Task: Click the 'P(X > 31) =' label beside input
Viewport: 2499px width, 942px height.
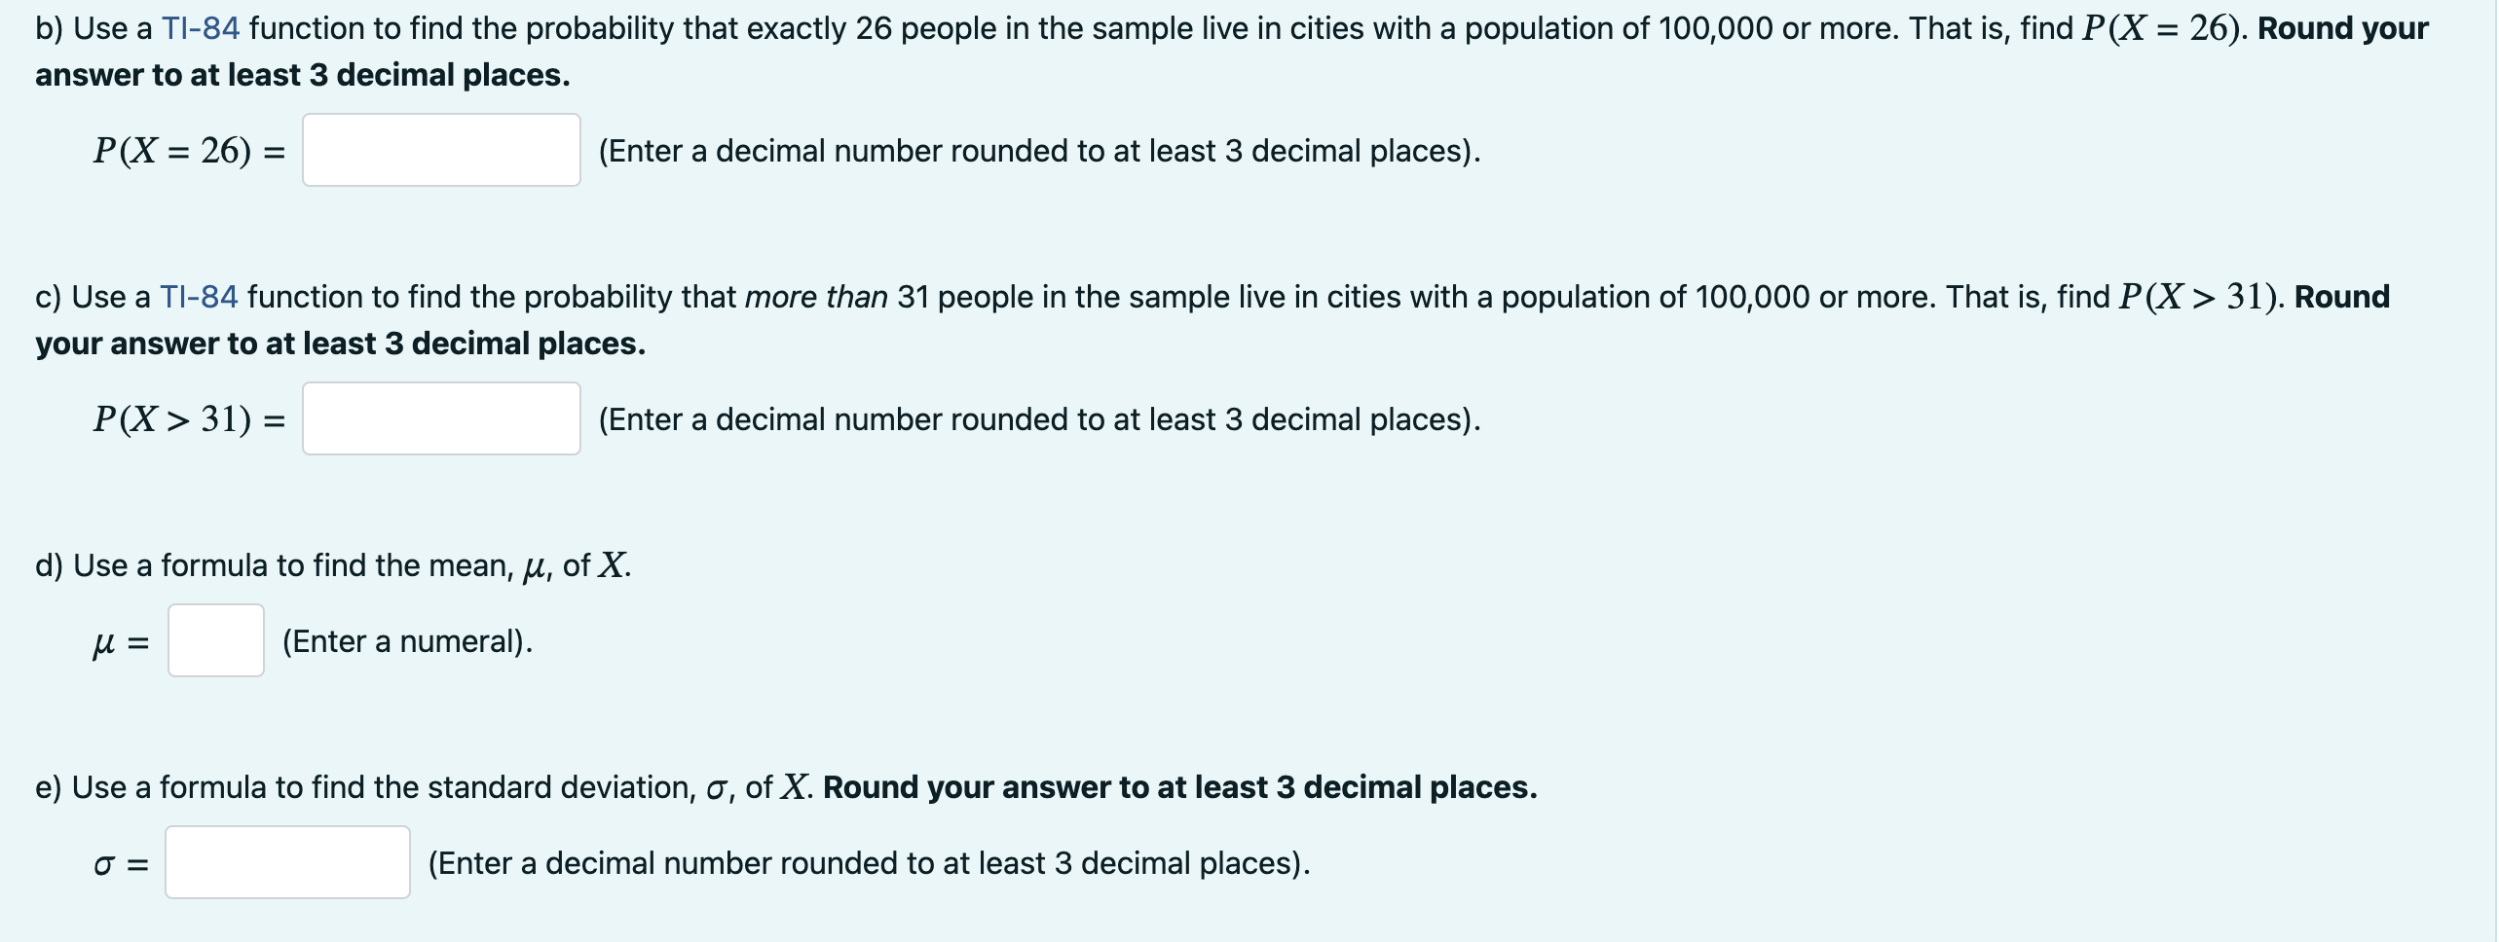Action: point(190,419)
